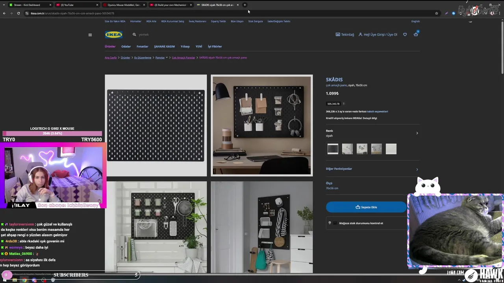Open İyi Fikirler menu item
504x283 pixels.
(215, 46)
